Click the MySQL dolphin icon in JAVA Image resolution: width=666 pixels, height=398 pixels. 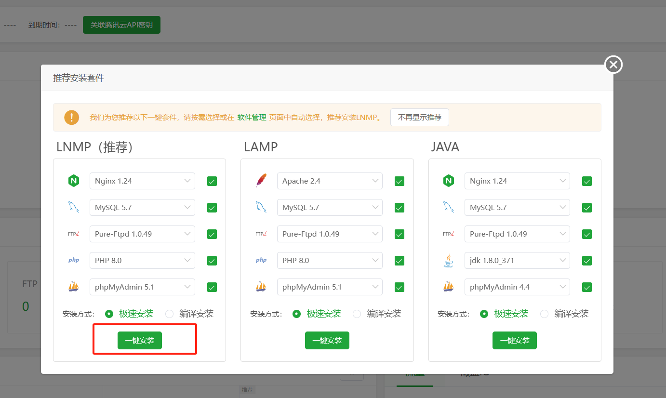click(x=449, y=208)
